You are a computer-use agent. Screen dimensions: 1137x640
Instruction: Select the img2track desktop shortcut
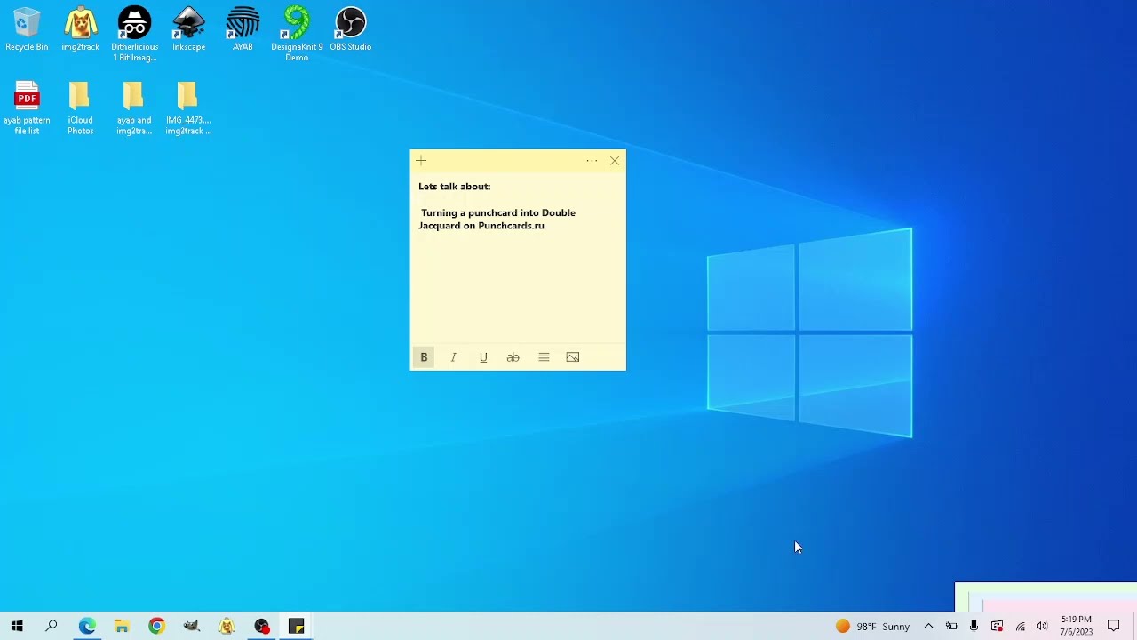coord(80,29)
